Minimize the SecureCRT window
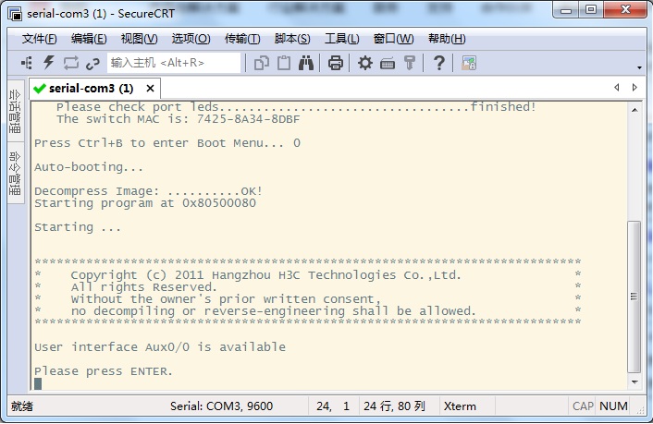Screen dimensions: 653x424 click(x=566, y=10)
